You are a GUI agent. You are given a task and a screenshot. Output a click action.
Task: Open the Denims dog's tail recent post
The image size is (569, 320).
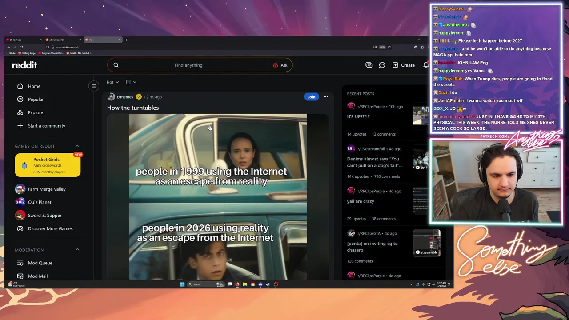pos(375,162)
